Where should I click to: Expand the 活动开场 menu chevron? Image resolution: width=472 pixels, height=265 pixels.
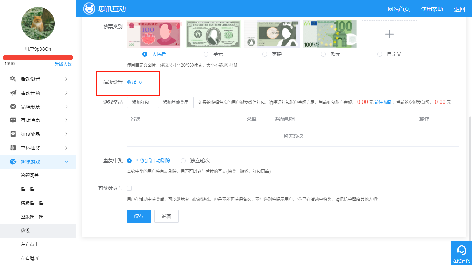[x=66, y=93]
